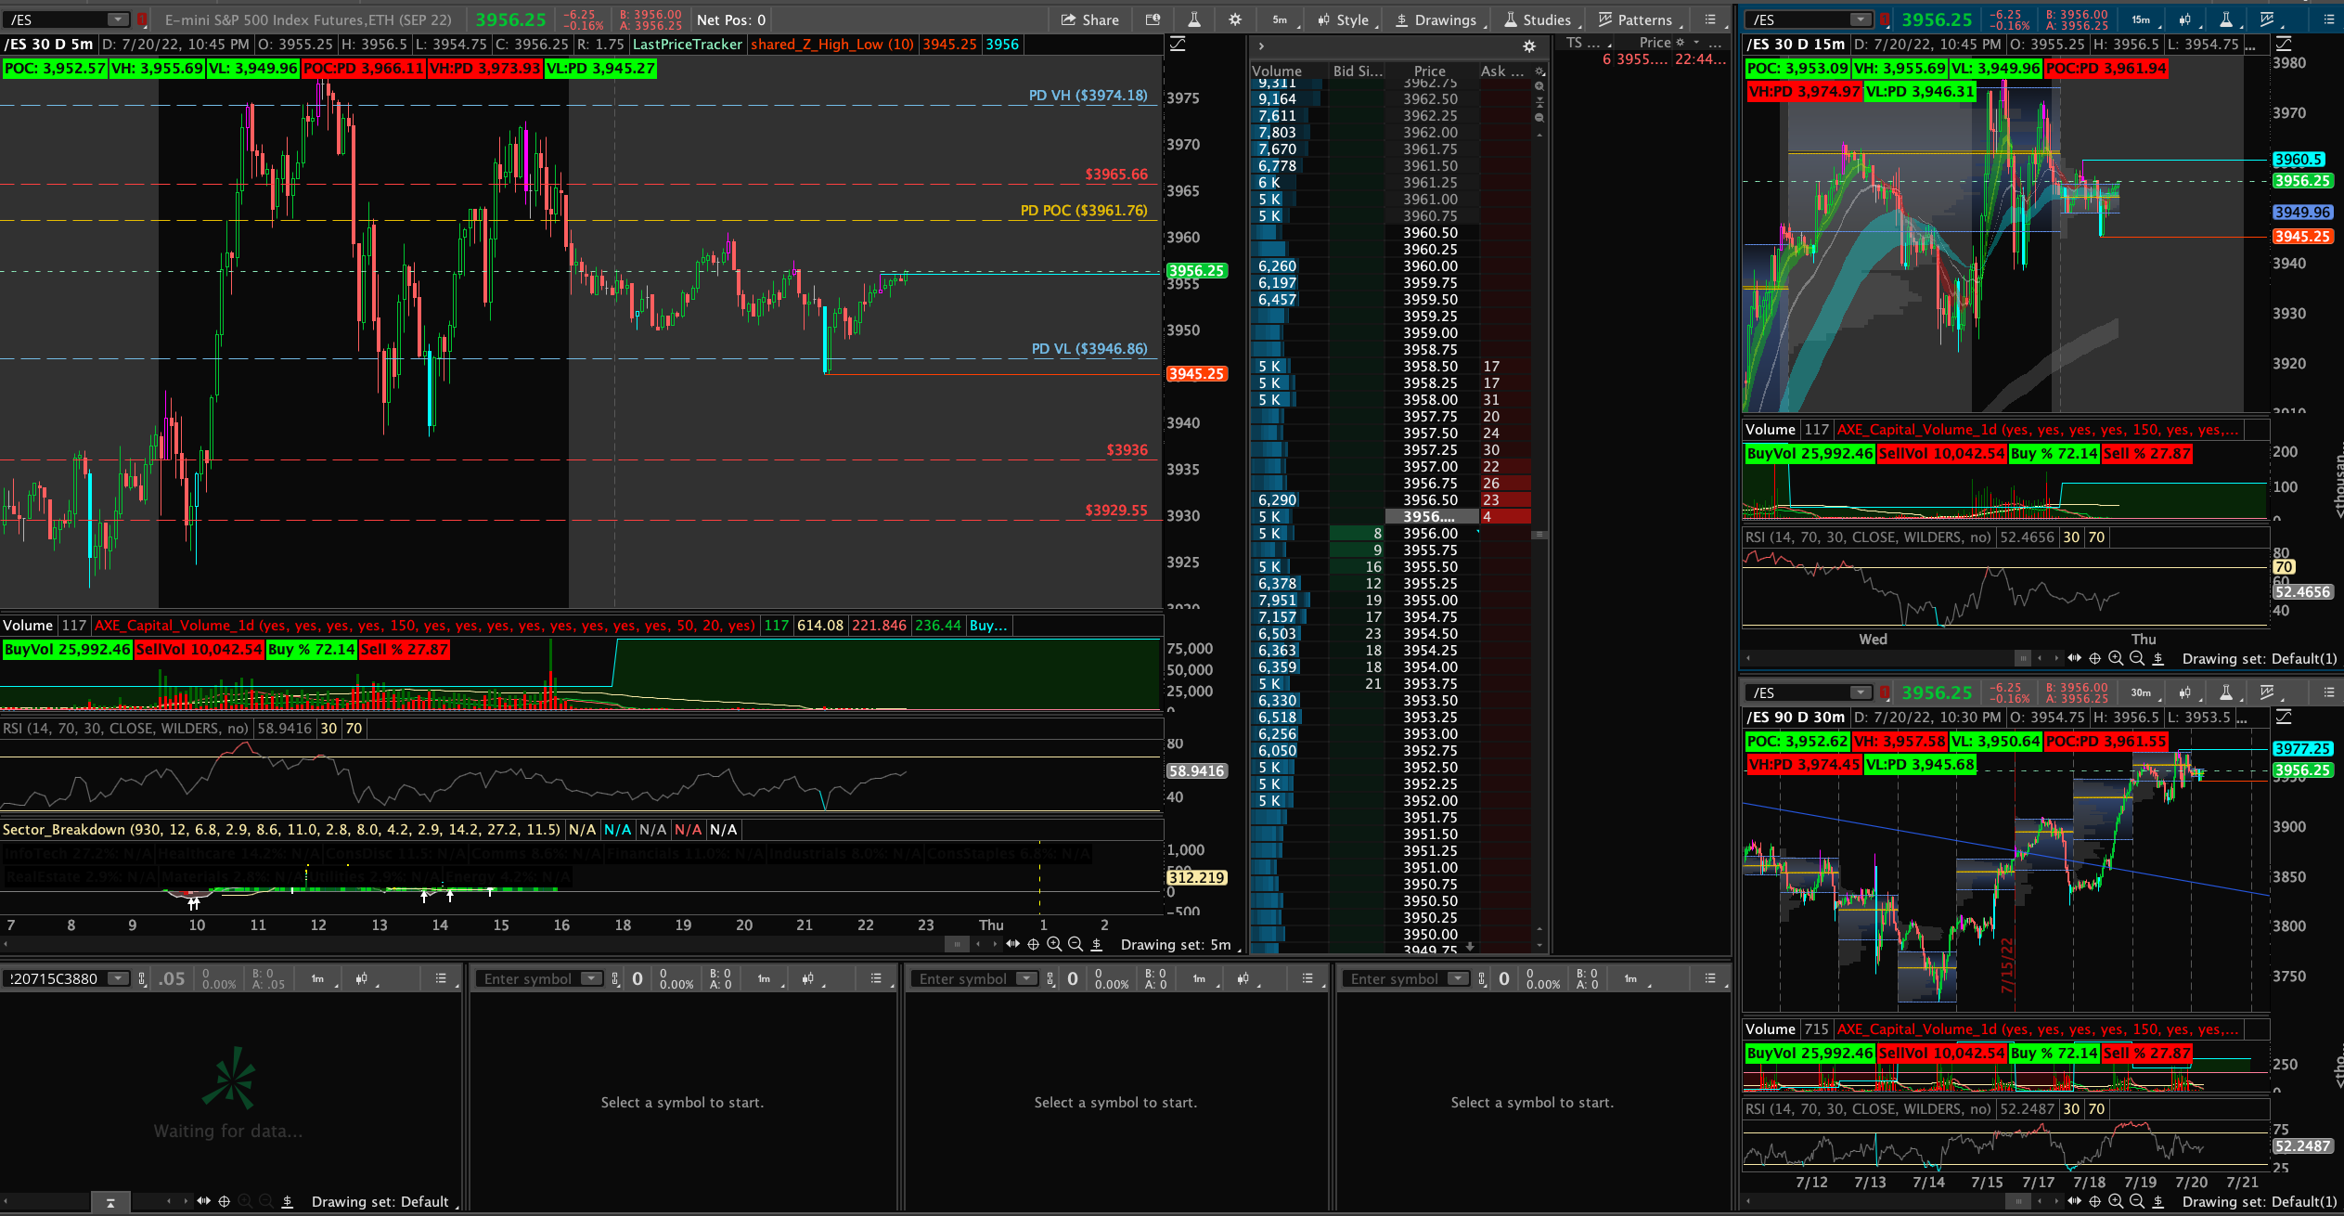
Task: Expand the order book side panel chevron
Action: pyautogui.click(x=1261, y=45)
